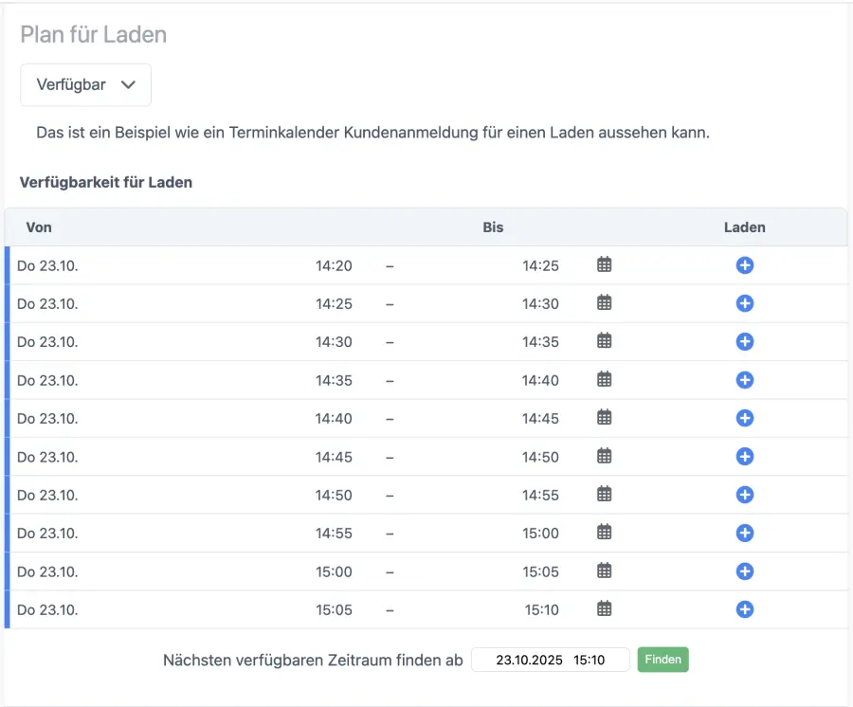Click start time 14:20 in first row

coord(334,266)
